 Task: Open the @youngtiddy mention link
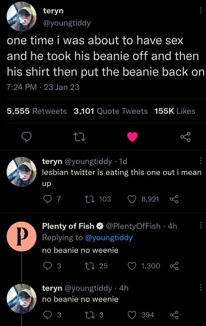point(109,238)
